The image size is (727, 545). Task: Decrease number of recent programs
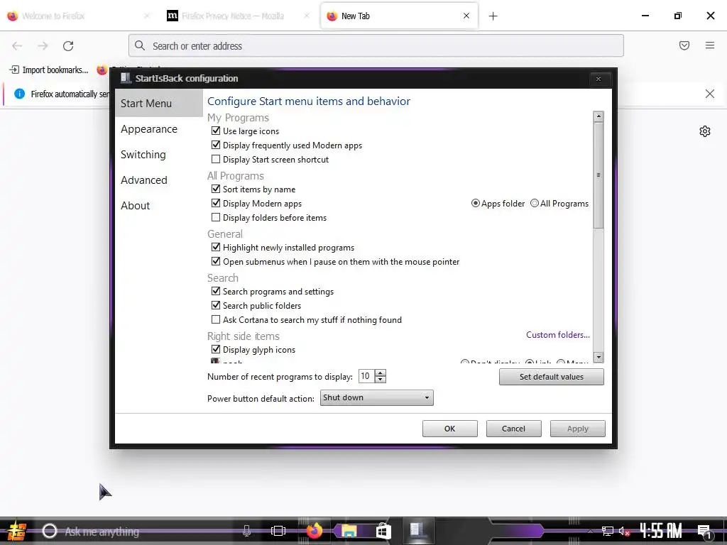pyautogui.click(x=381, y=379)
